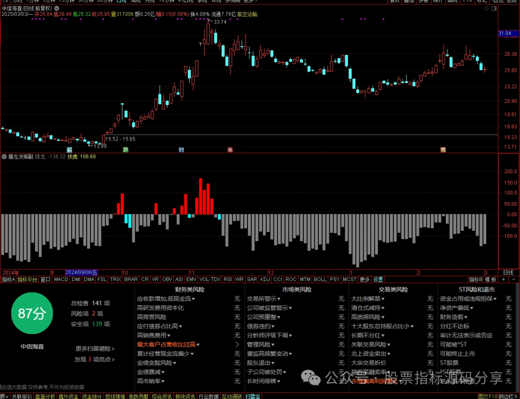Expand 高销售费用 dropdown
Image resolution: width=520 pixels, height=399 pixels.
(x=169, y=335)
